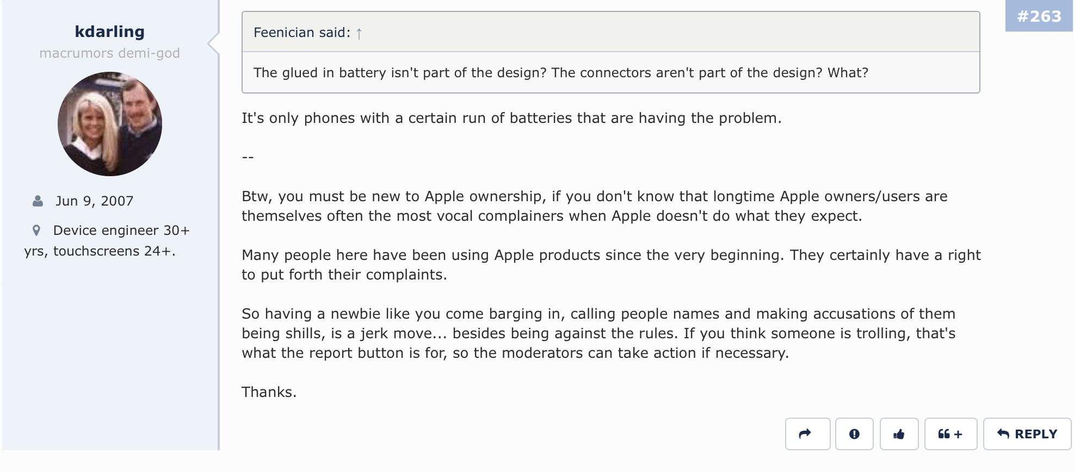Click the REPLY button
Viewport: 1074px width, 472px height.
tap(1027, 434)
